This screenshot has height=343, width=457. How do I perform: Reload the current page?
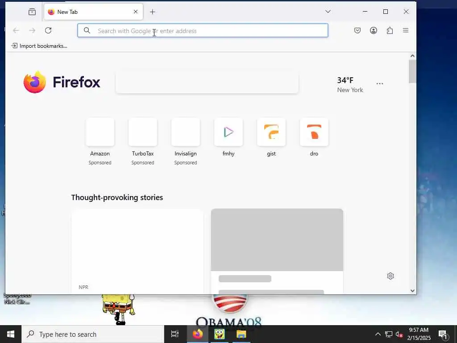click(48, 30)
